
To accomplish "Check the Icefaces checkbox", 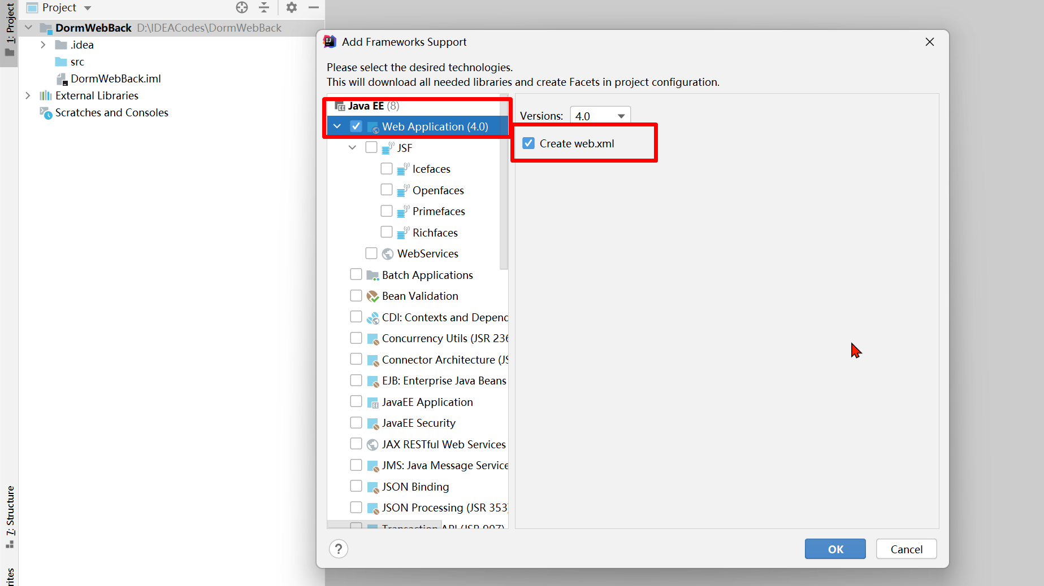I will click(x=387, y=168).
